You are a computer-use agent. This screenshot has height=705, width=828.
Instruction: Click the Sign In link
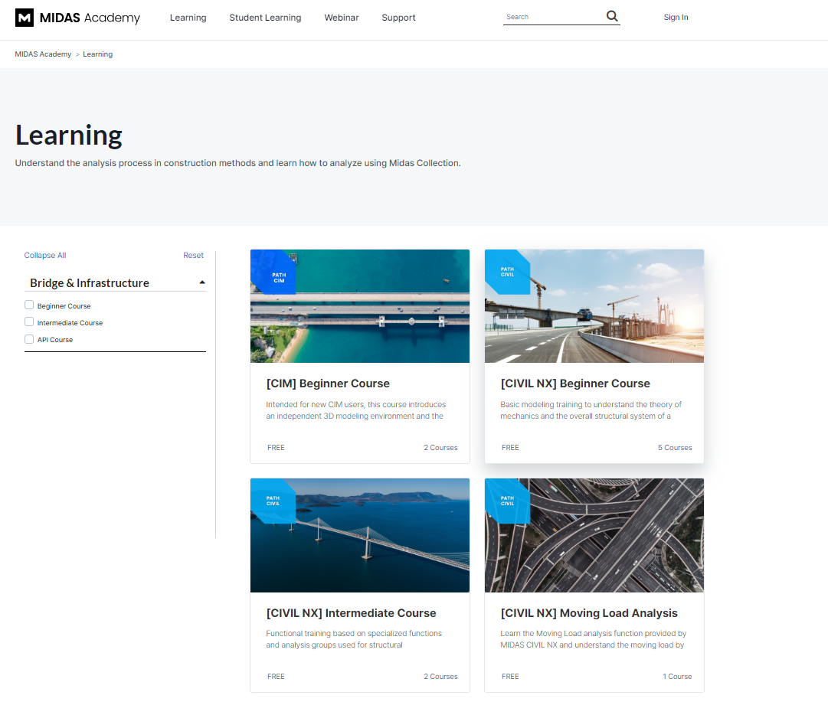(676, 17)
